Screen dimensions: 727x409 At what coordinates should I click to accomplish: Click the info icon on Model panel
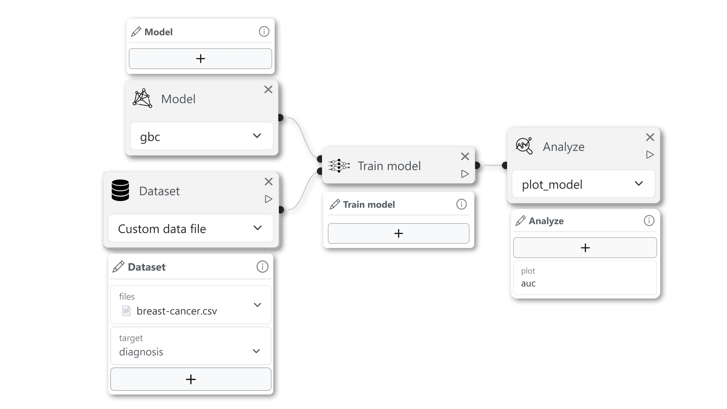coord(264,32)
